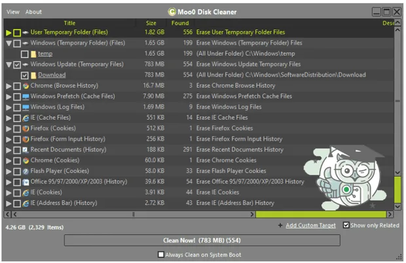Click the green horizontal scrollbar thumb

[321, 214]
